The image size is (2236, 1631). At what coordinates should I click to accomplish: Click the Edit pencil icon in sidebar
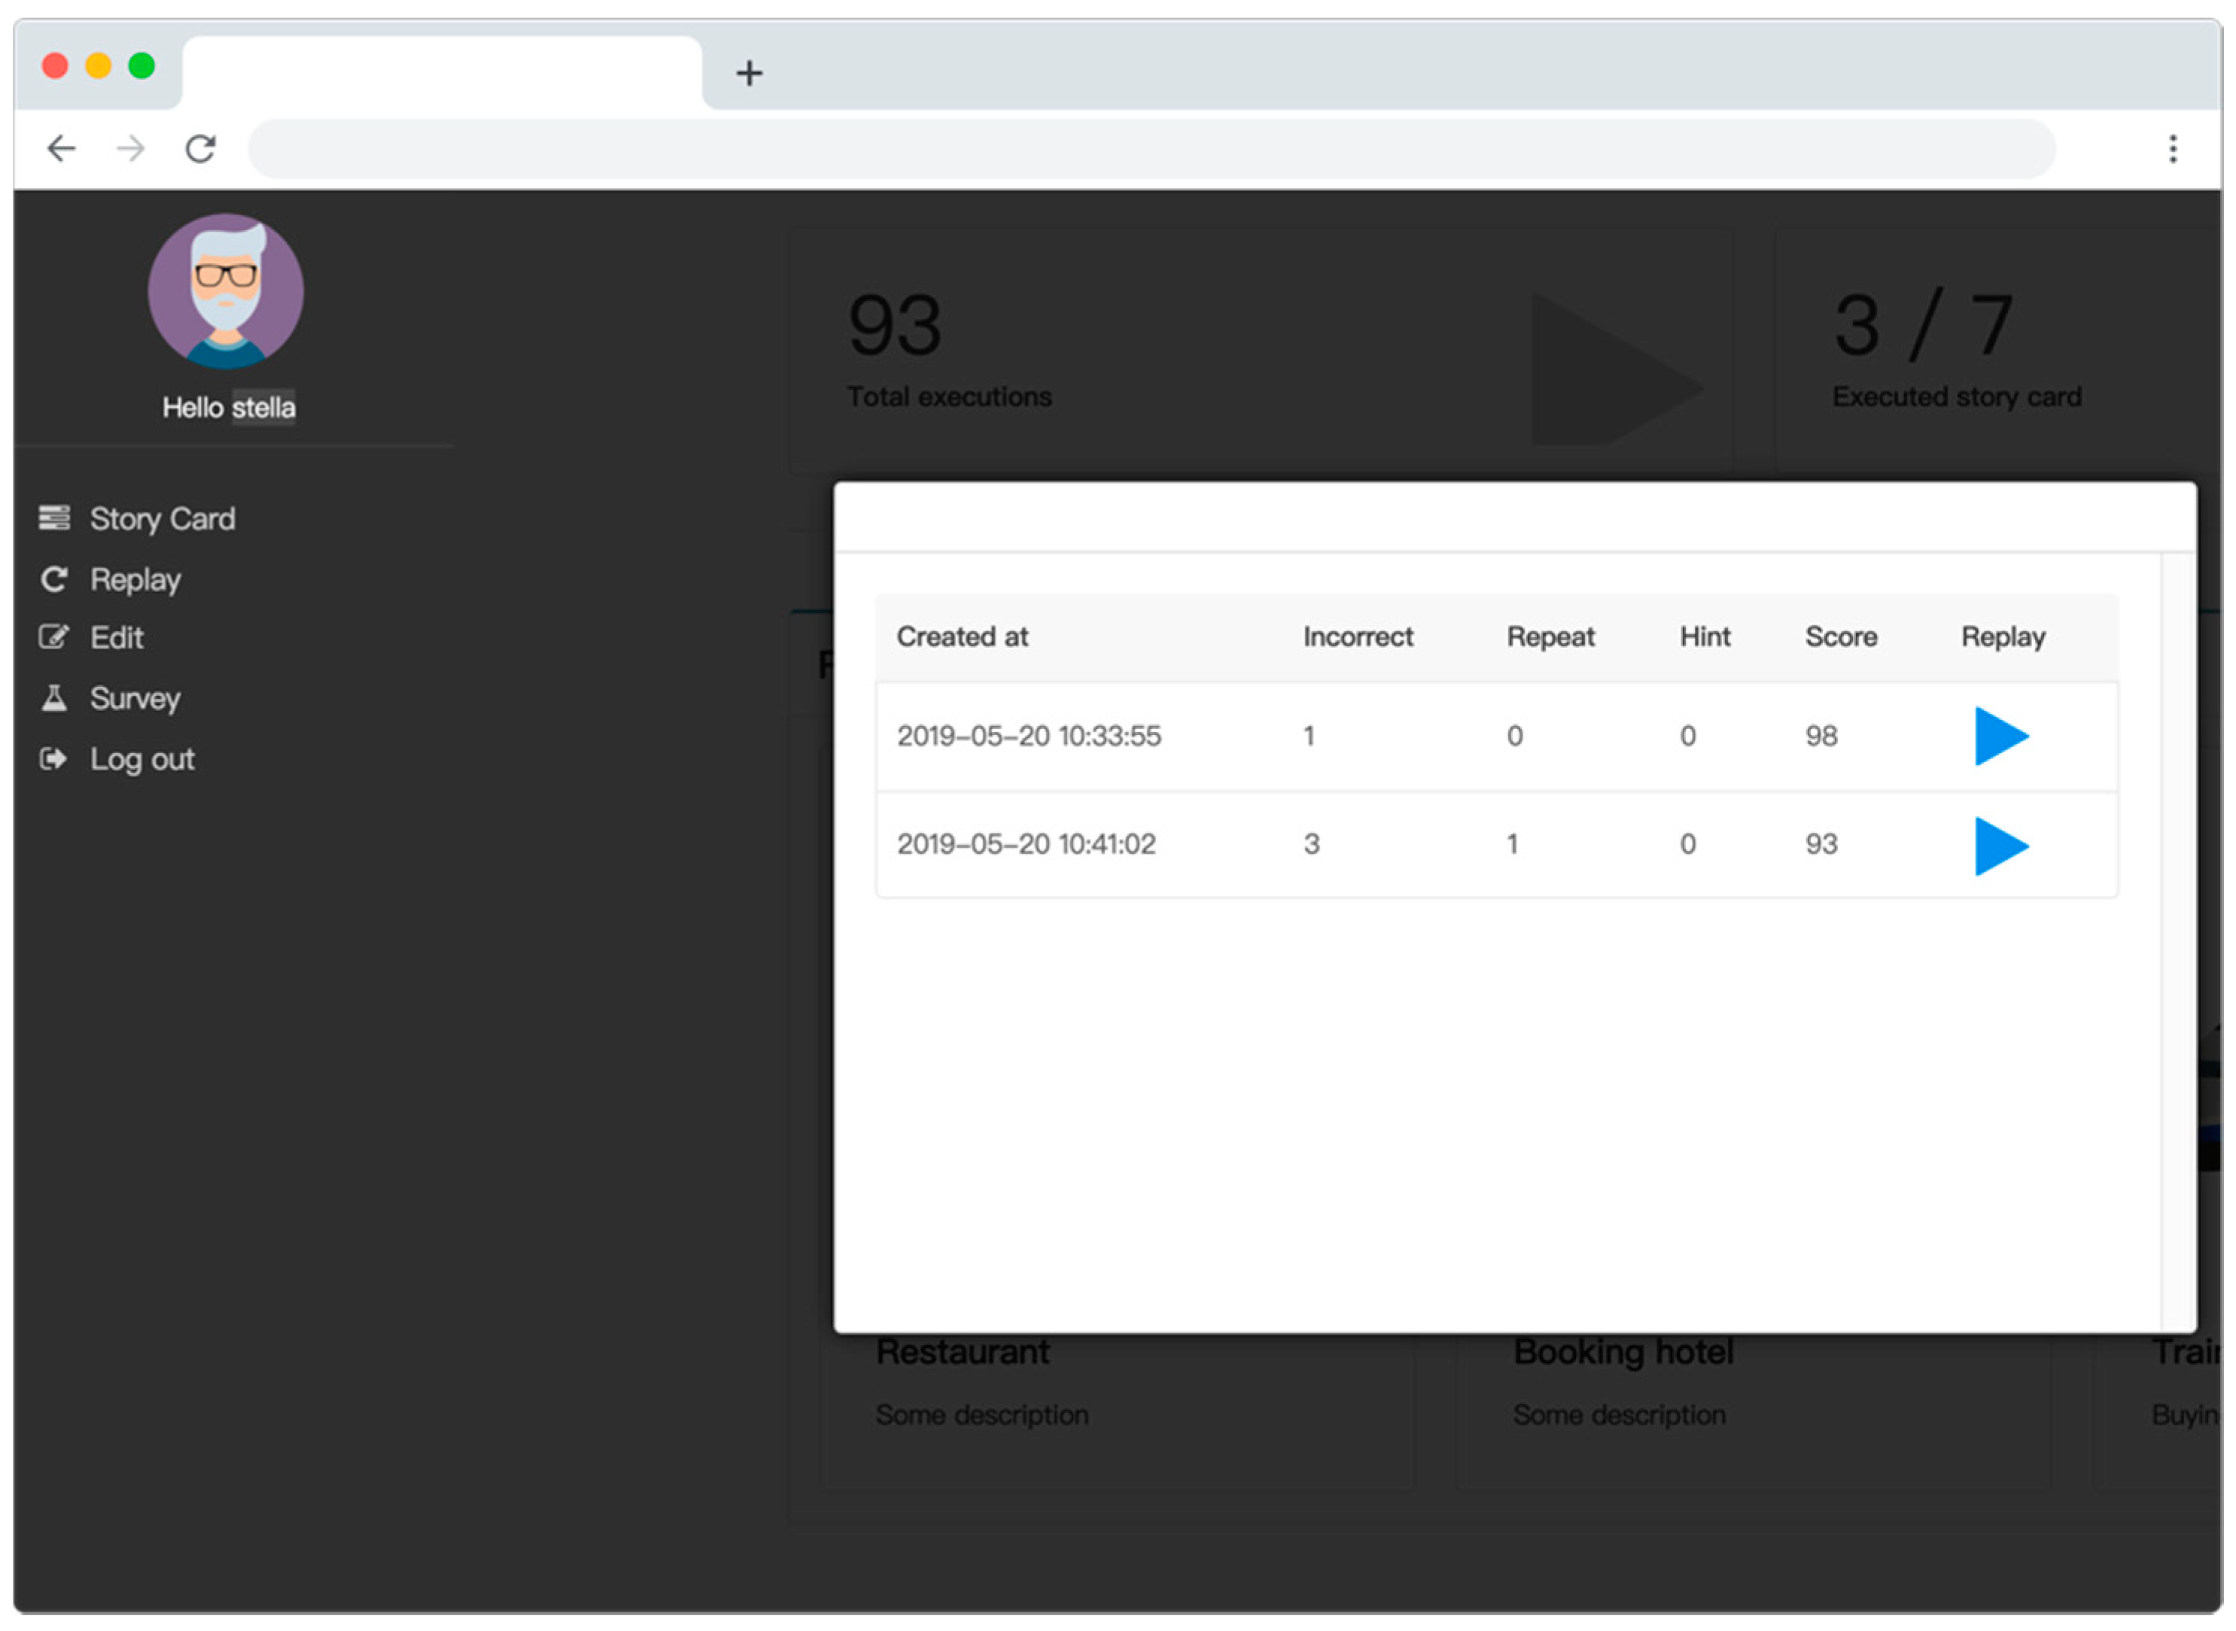tap(53, 638)
